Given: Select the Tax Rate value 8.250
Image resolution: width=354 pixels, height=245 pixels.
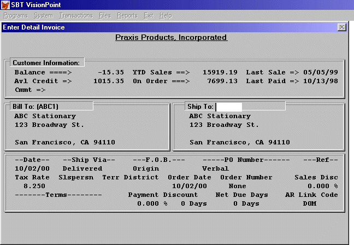Looking at the screenshot, I should pos(34,186).
